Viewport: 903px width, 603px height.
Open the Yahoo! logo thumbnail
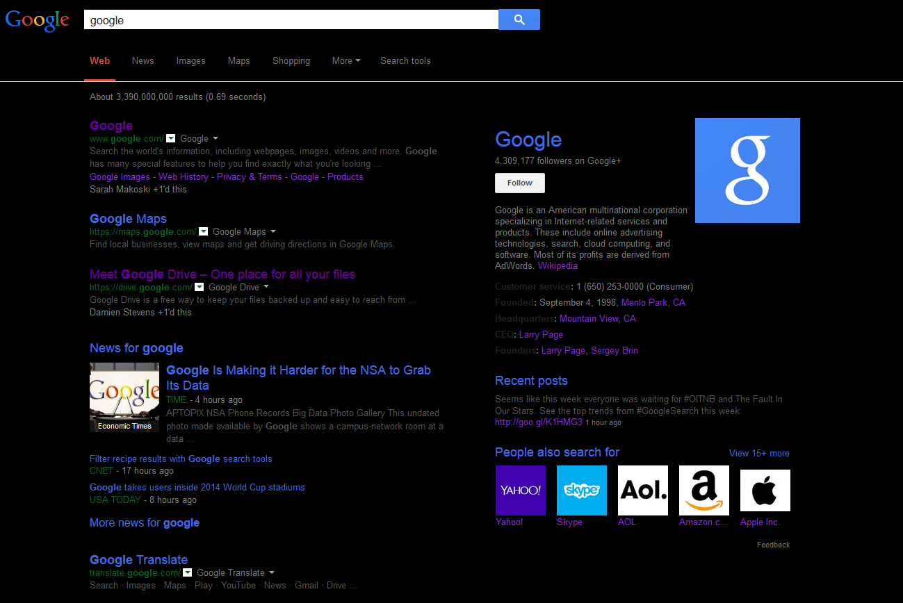(521, 490)
